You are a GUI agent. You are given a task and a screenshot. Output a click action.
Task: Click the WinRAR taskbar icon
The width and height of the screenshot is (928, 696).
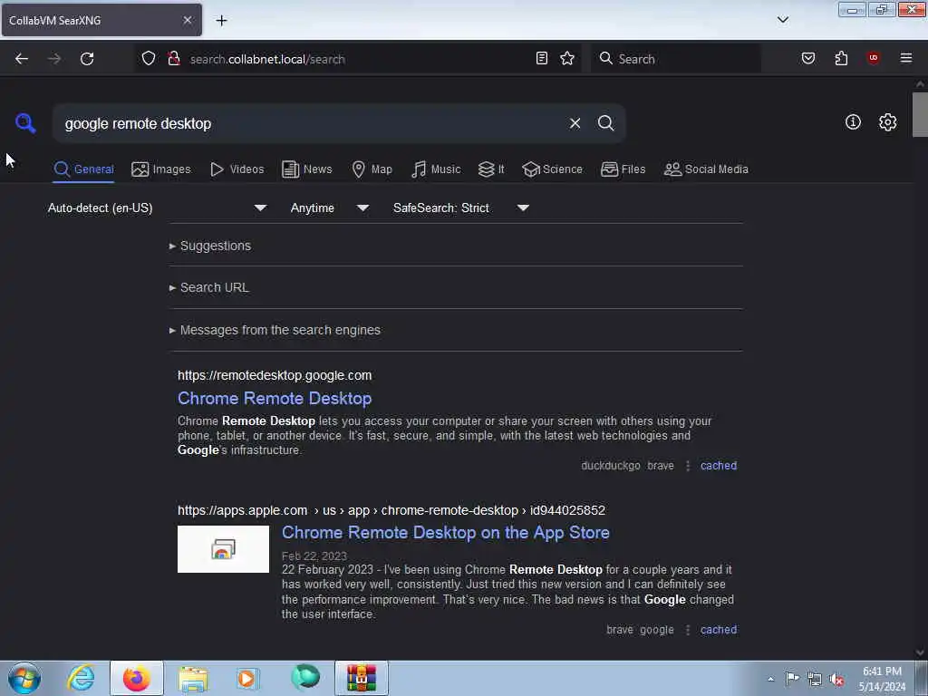pos(362,678)
